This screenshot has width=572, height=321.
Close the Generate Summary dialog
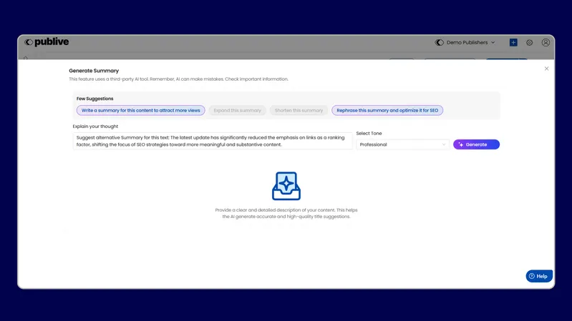point(547,69)
